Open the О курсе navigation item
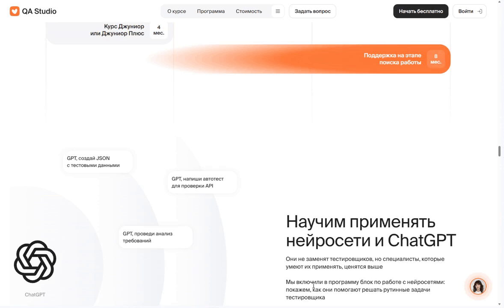Screen dimensions: 504x308 click(176, 11)
